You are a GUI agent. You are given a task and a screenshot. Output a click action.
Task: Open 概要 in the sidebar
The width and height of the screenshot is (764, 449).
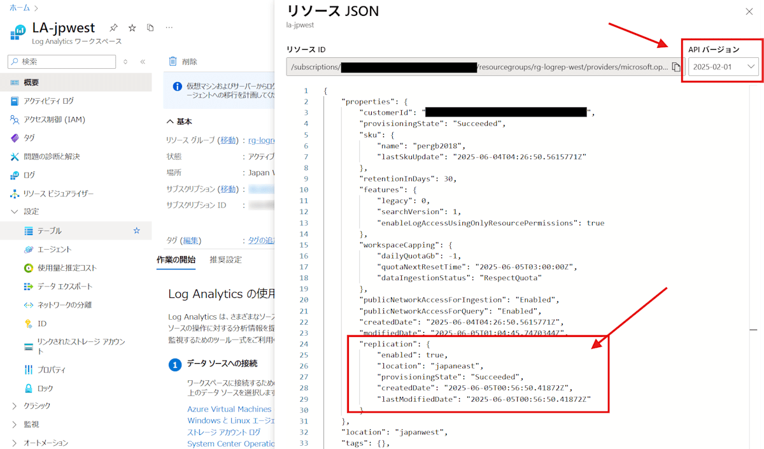pyautogui.click(x=76, y=82)
